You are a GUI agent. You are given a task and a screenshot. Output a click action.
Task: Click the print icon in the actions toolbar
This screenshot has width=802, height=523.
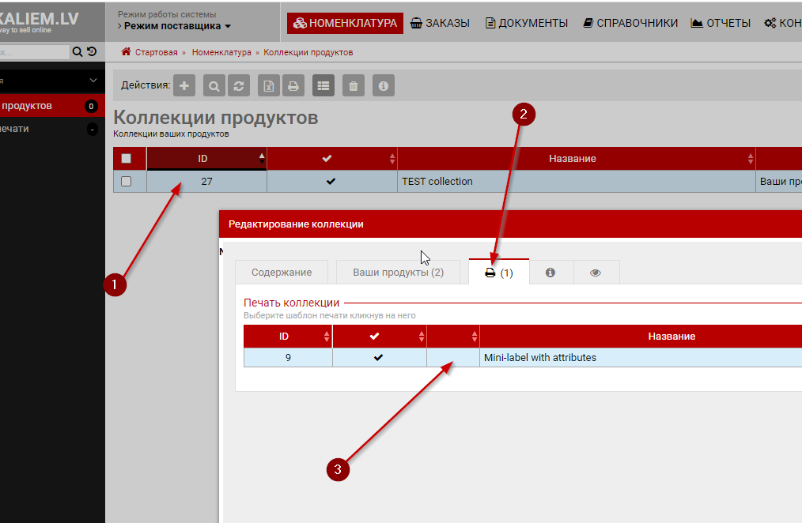pyautogui.click(x=293, y=85)
